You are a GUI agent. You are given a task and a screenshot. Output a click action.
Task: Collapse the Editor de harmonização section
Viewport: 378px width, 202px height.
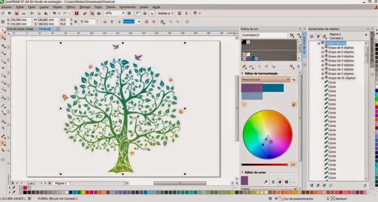(242, 73)
